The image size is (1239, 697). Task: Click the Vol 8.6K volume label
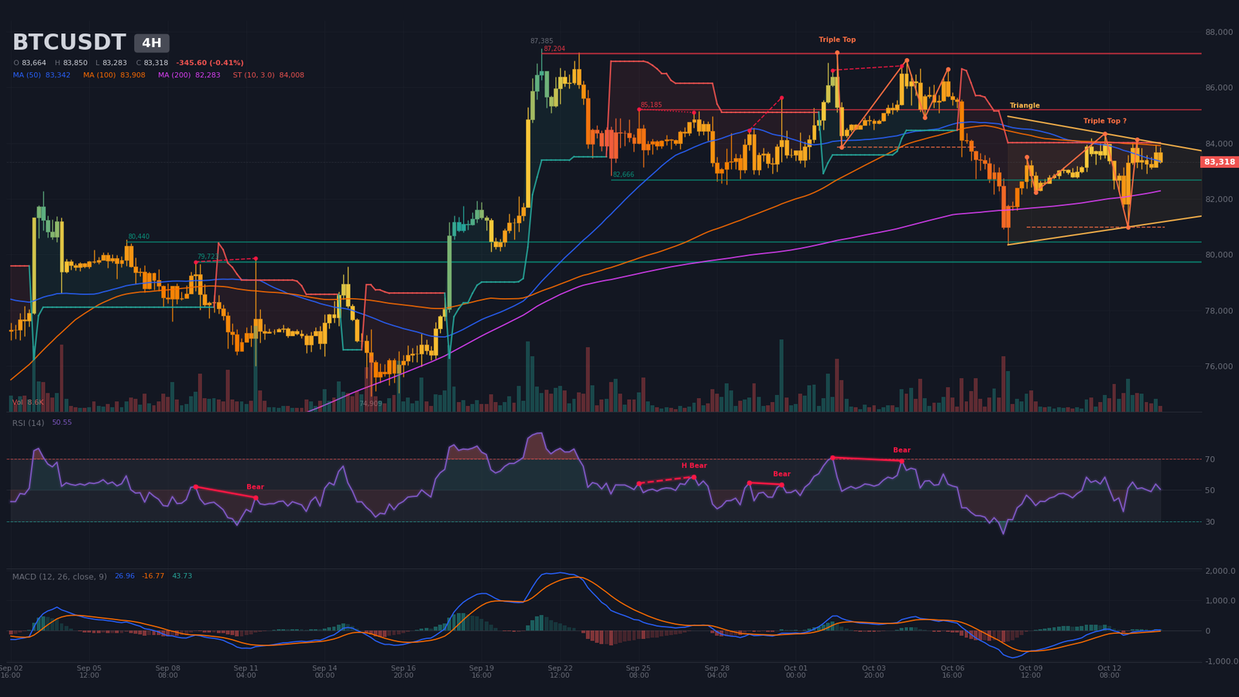click(28, 403)
